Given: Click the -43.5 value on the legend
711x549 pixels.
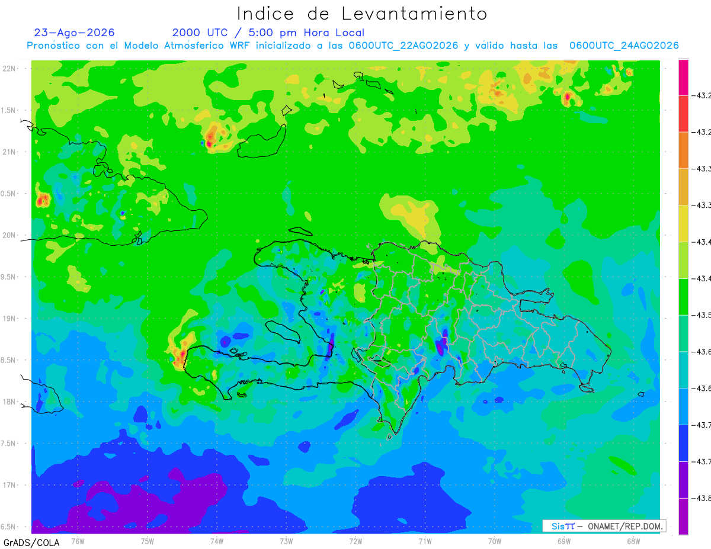Looking at the screenshot, I should pyautogui.click(x=703, y=315).
